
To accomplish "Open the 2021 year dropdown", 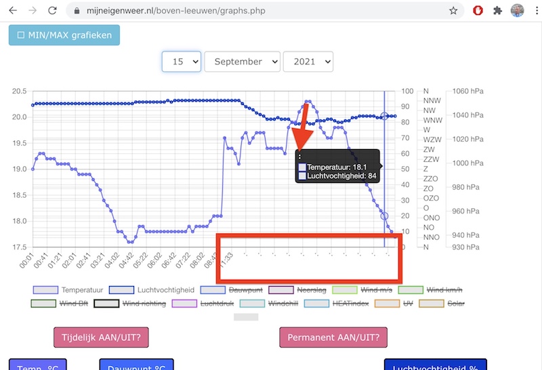I will (x=308, y=61).
